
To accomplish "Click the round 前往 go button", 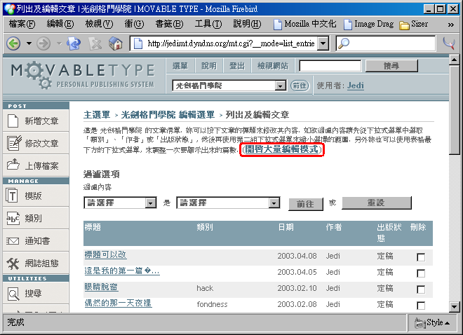I will click(300, 86).
